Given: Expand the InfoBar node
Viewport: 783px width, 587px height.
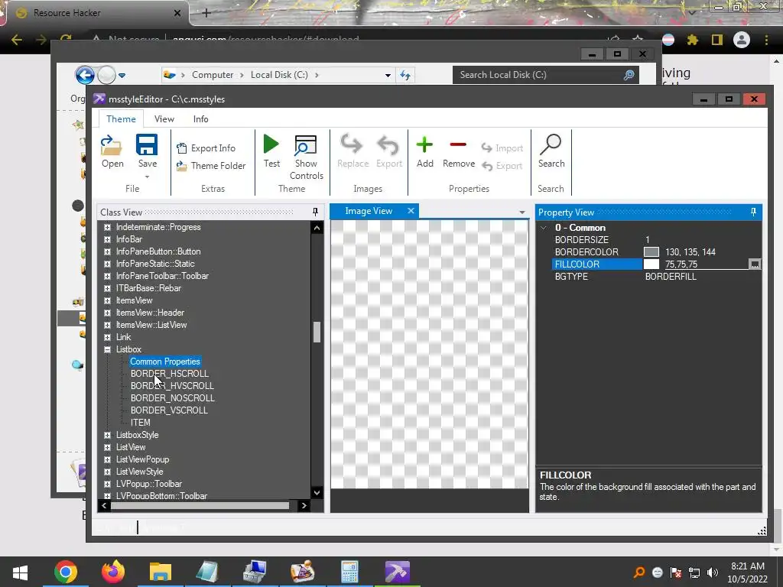Looking at the screenshot, I should tap(107, 239).
